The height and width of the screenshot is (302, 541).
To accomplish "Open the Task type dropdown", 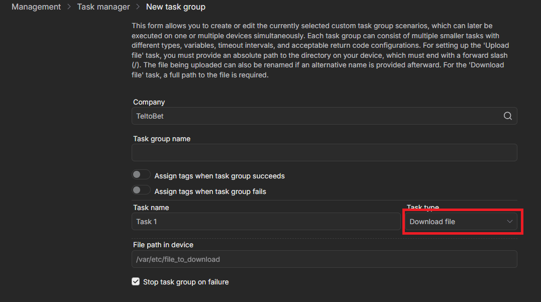I will pyautogui.click(x=460, y=222).
